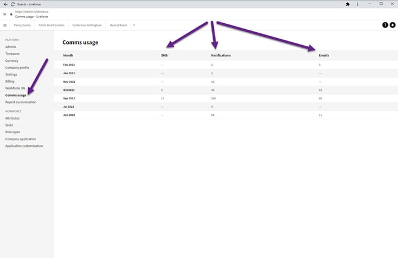The height and width of the screenshot is (258, 398).
Task: Open Admins in the sidebar
Action: (x=11, y=47)
